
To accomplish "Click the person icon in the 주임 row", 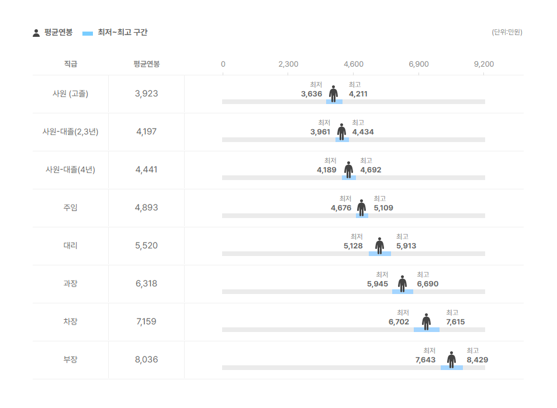I will pos(361,208).
